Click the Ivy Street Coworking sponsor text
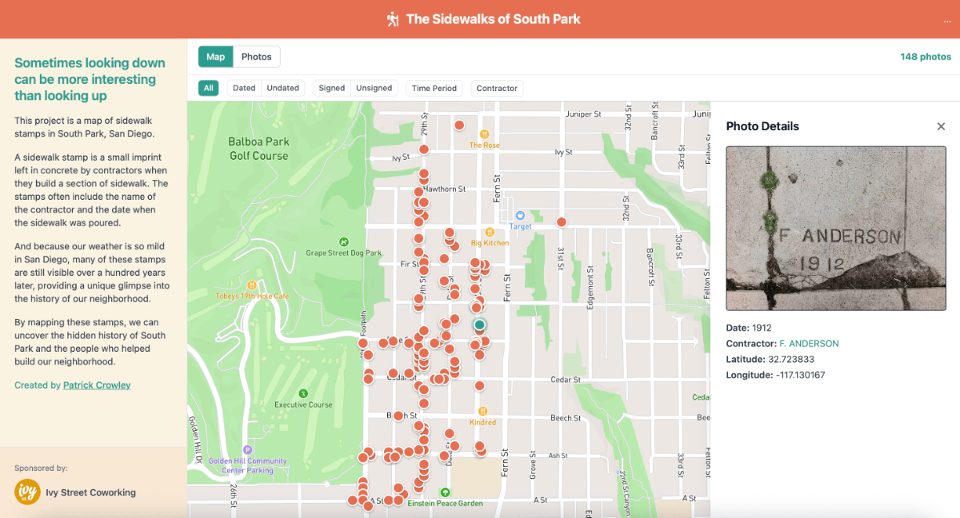The width and height of the screenshot is (960, 518). coord(90,492)
